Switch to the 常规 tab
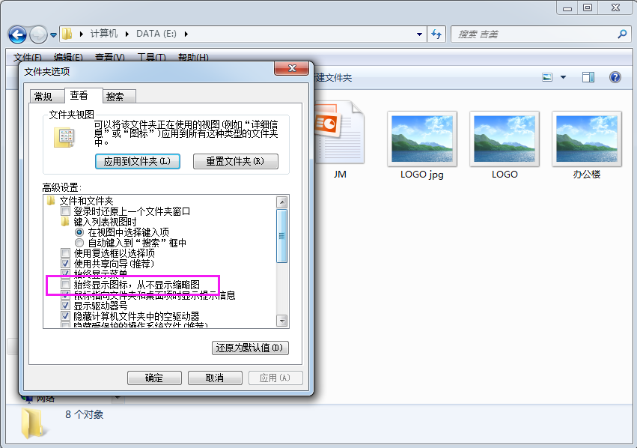 [x=47, y=97]
